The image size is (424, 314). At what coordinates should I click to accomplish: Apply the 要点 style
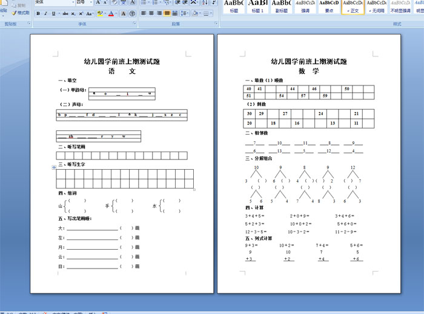tap(329, 7)
